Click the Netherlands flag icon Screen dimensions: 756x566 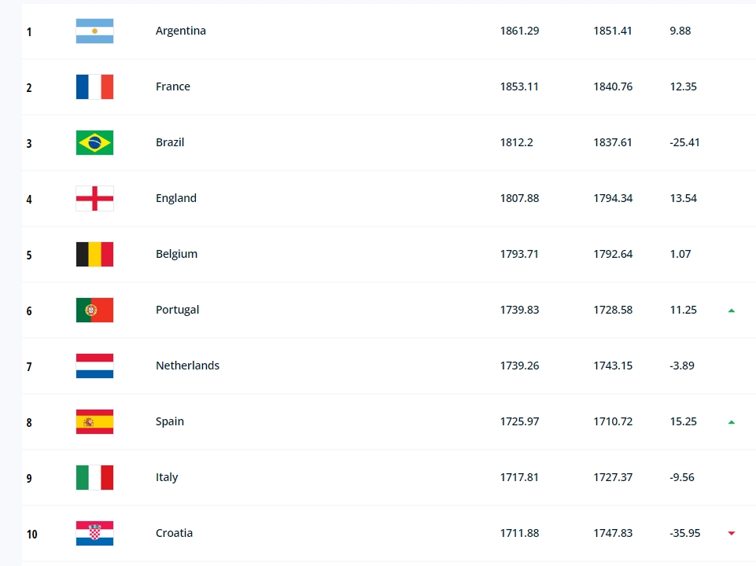(x=94, y=366)
